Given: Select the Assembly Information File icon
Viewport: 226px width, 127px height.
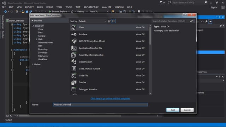Looking at the screenshot, I should [74, 55].
